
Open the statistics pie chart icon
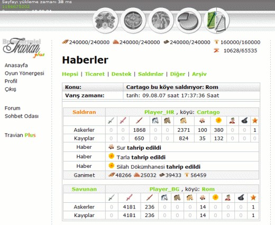188,21
